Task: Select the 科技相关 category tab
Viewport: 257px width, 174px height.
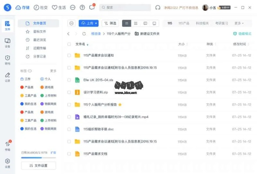Action: tap(202, 23)
